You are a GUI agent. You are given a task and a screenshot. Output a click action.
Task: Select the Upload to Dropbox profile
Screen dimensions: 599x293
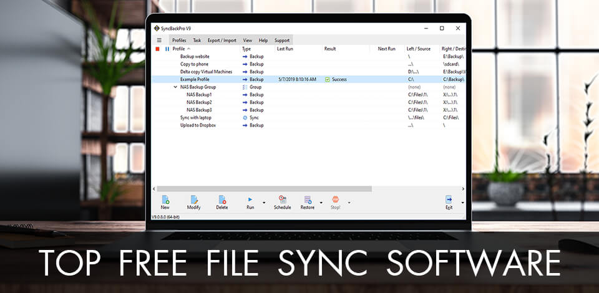[198, 125]
